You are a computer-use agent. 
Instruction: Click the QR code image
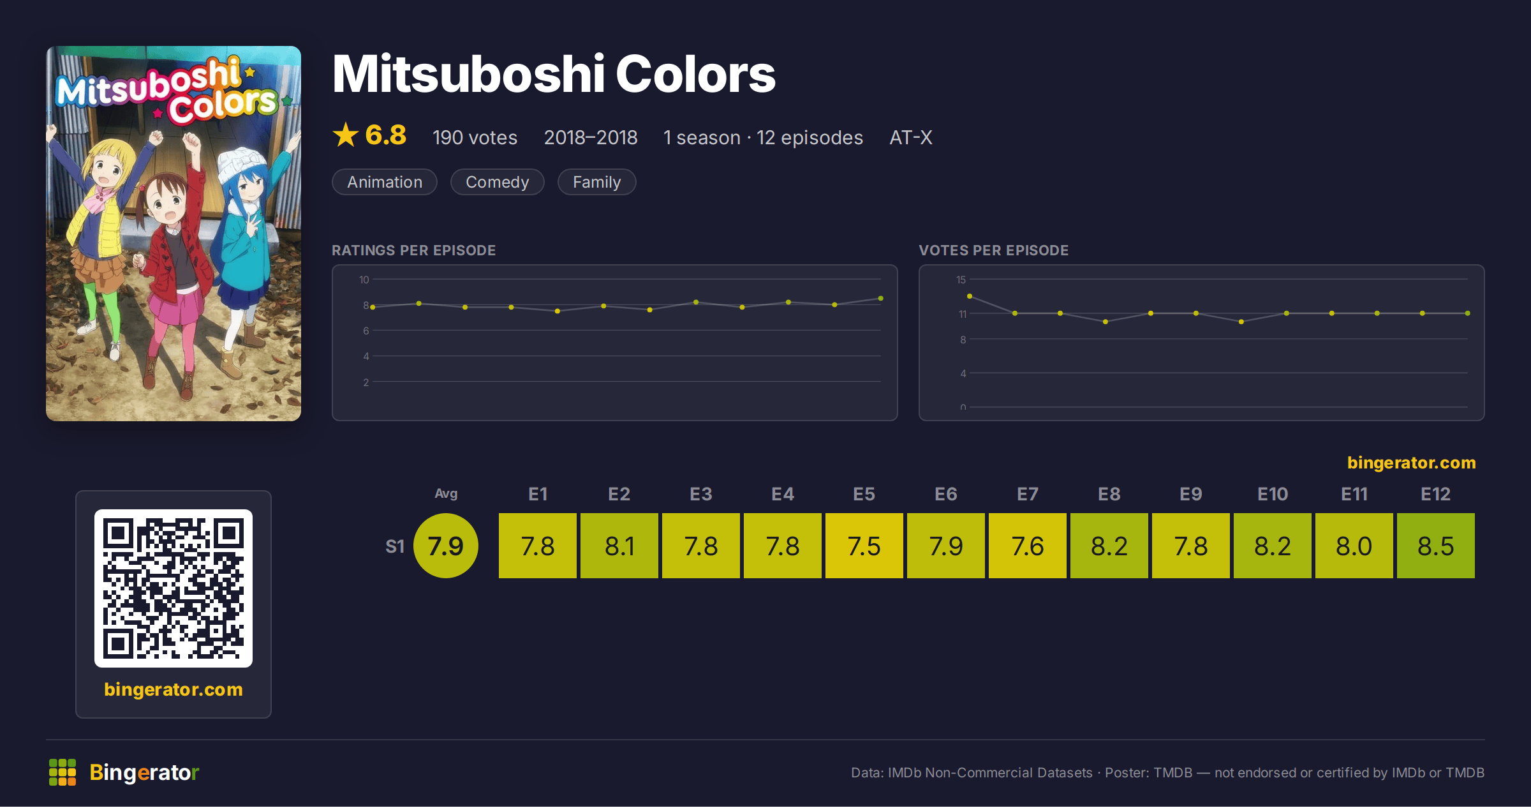(x=174, y=588)
